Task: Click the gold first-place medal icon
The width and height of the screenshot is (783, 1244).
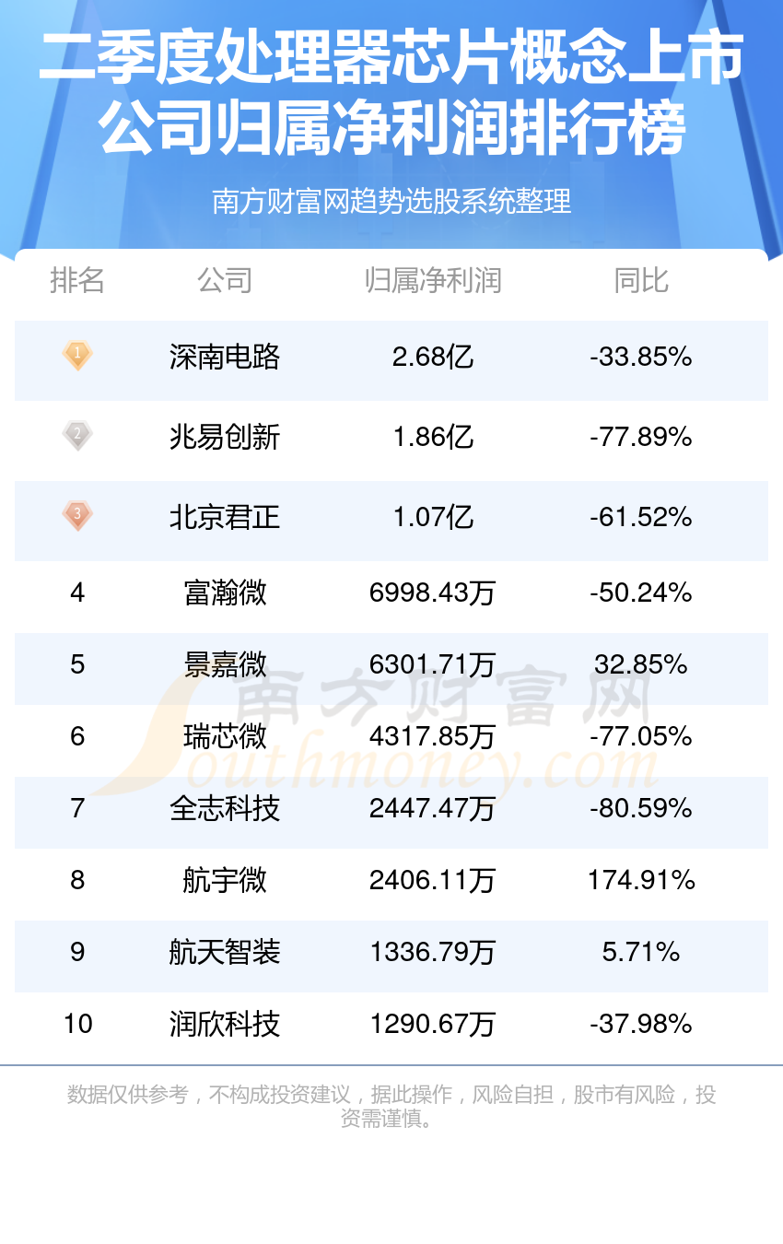Action: [77, 355]
